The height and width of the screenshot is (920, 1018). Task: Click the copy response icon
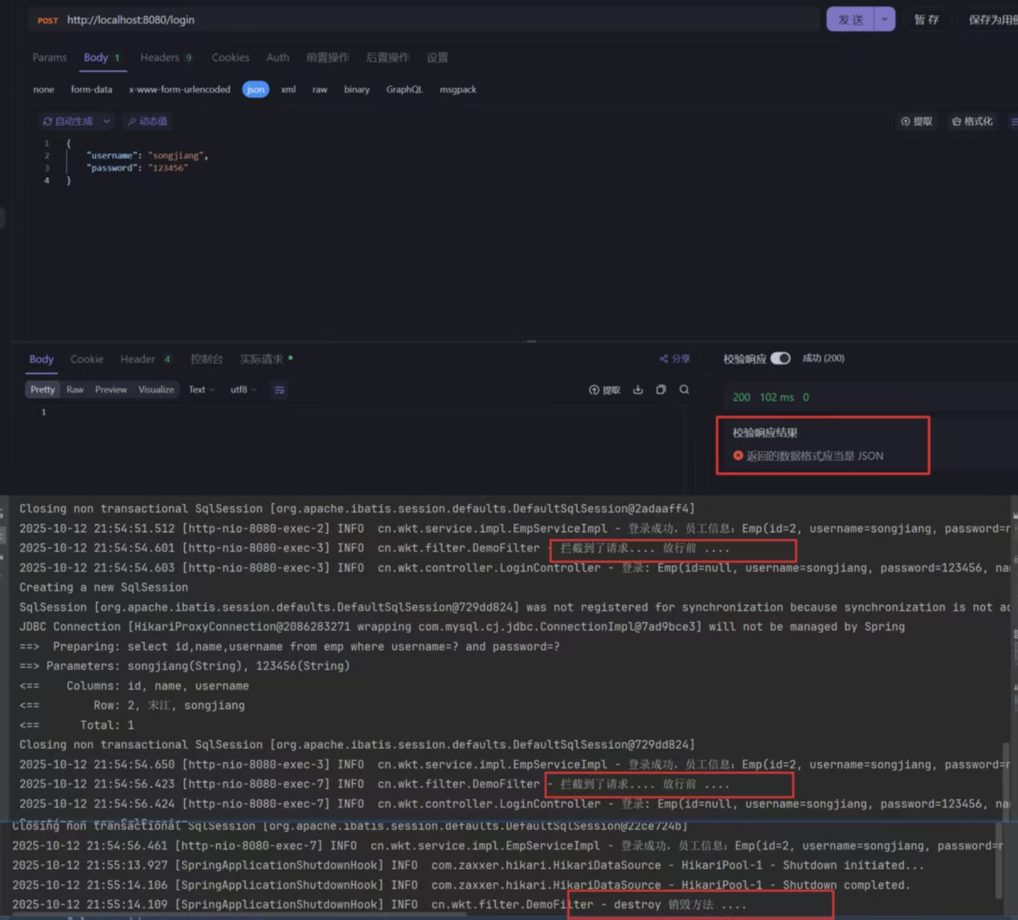pos(661,390)
